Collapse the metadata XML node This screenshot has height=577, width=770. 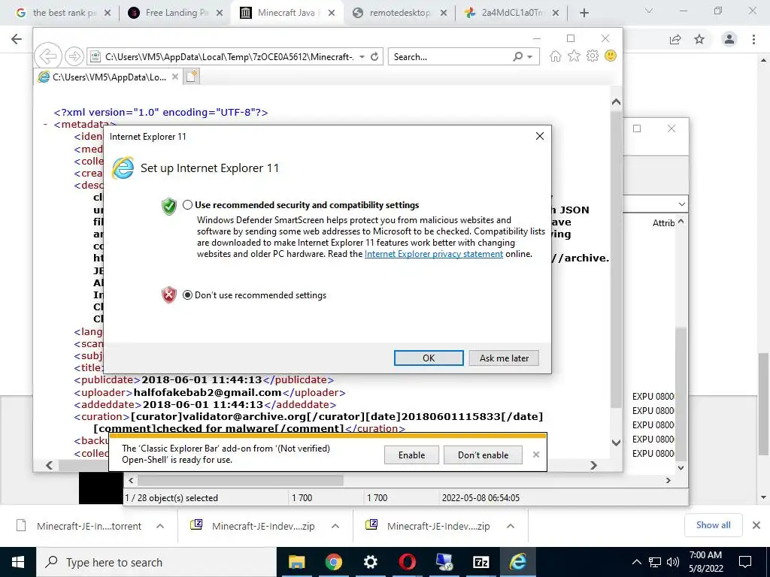45,125
